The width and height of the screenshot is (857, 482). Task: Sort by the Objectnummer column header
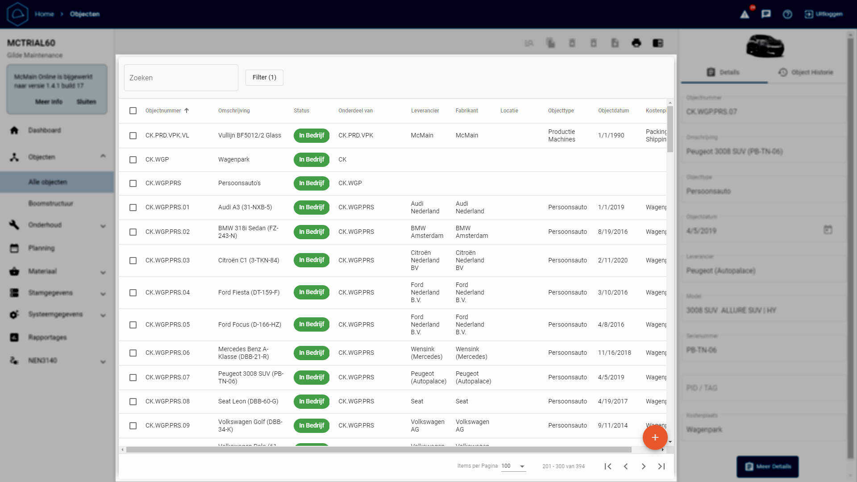pyautogui.click(x=163, y=111)
